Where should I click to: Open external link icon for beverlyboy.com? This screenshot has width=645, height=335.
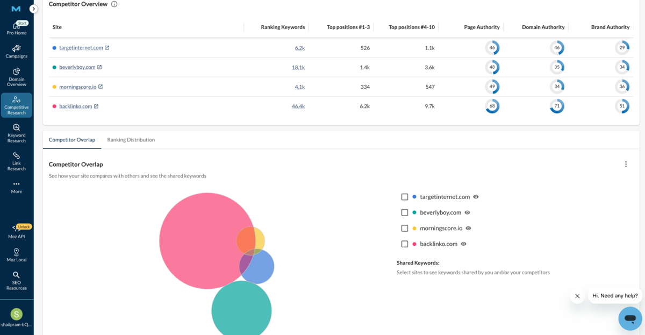pyautogui.click(x=99, y=67)
